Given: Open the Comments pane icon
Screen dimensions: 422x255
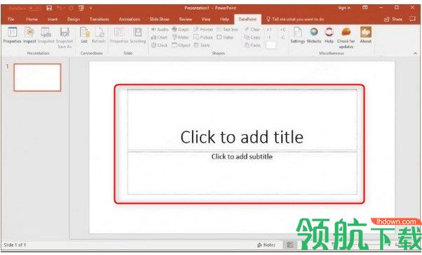Looking at the screenshot, I should point(412,19).
